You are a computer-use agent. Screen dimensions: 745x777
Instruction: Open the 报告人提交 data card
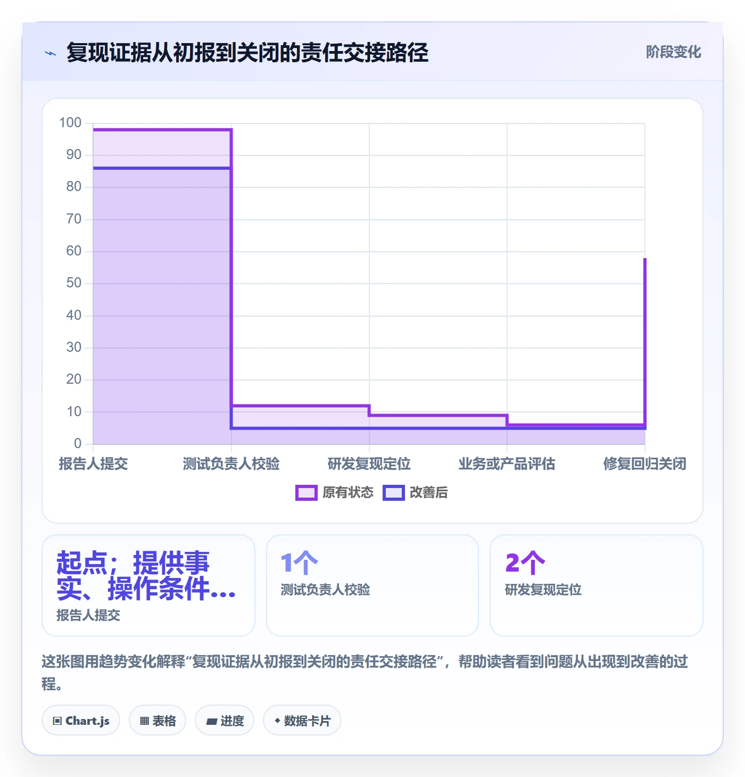[x=148, y=585]
